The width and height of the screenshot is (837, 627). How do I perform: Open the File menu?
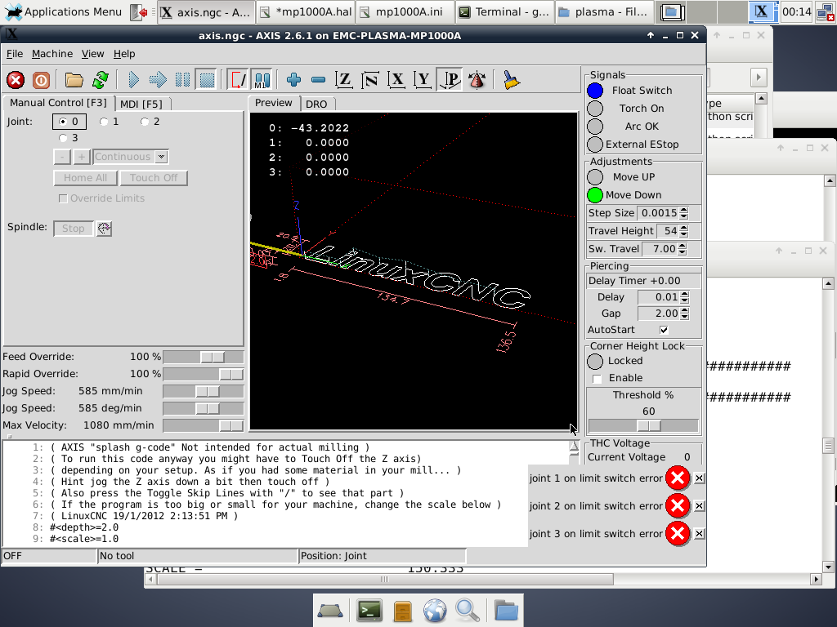click(15, 54)
